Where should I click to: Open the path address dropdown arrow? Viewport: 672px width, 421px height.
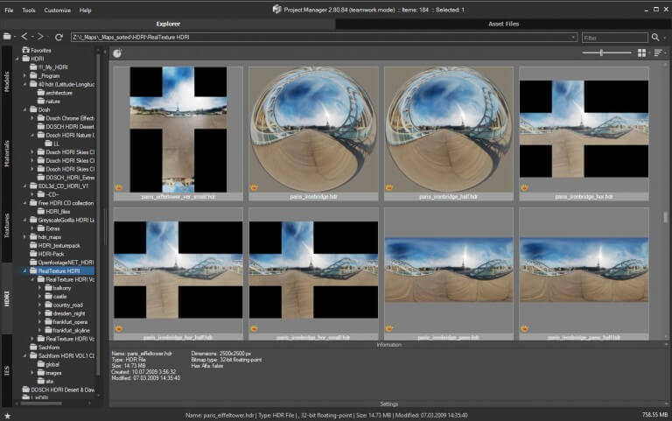point(572,38)
